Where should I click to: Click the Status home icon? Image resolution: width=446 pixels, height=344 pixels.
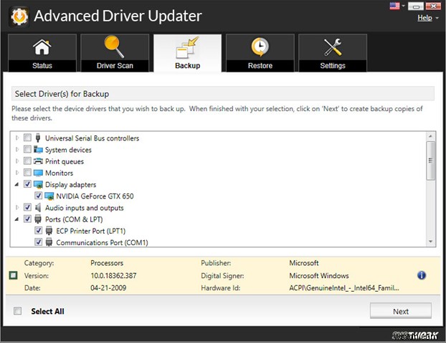point(41,47)
